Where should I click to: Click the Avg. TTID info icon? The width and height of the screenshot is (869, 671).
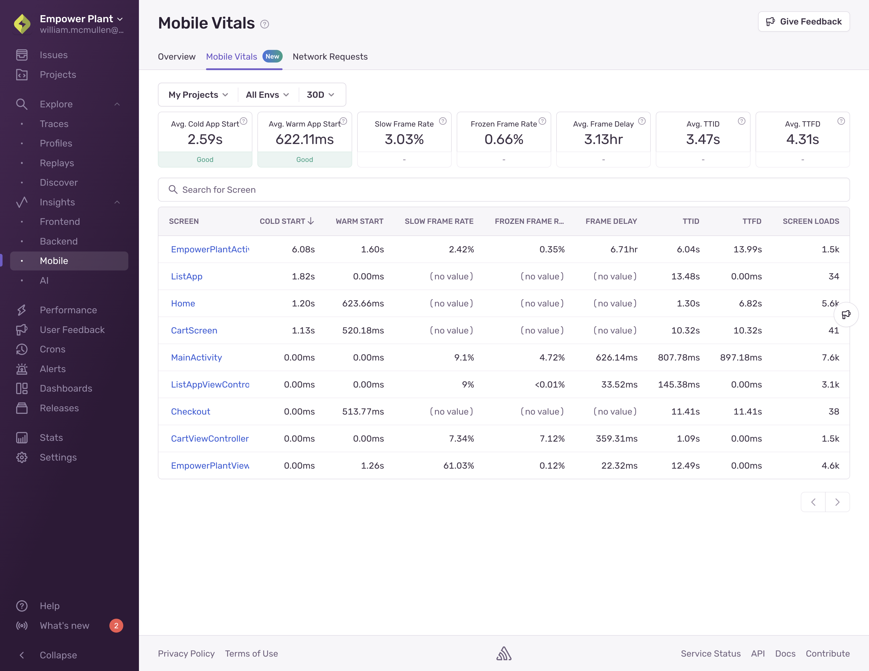tap(742, 121)
